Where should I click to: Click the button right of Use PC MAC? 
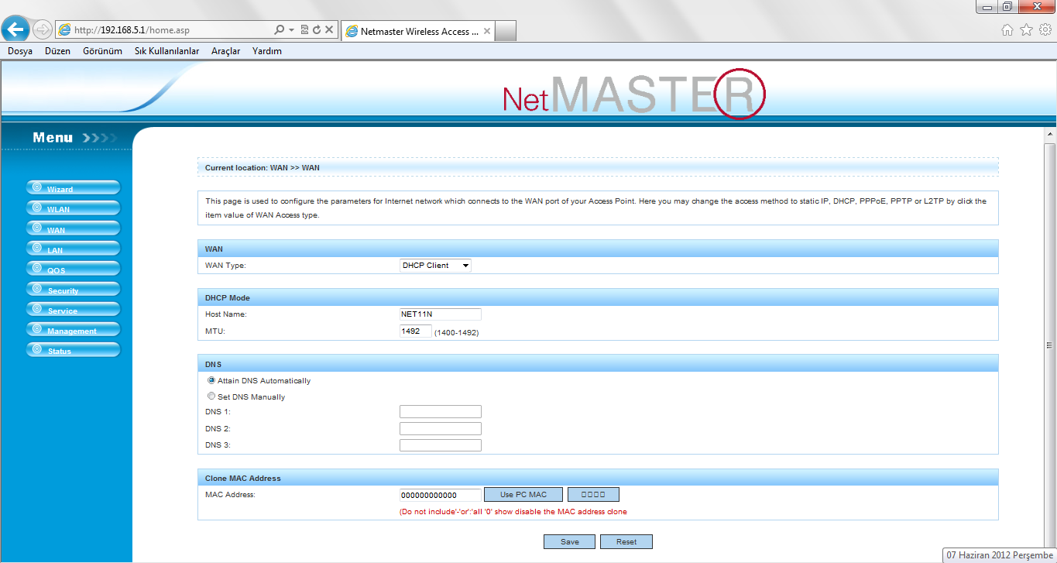coord(593,495)
